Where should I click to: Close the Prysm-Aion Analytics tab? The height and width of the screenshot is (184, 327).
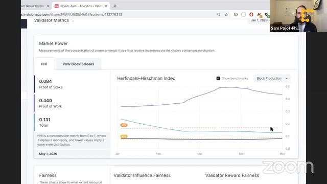point(106,6)
